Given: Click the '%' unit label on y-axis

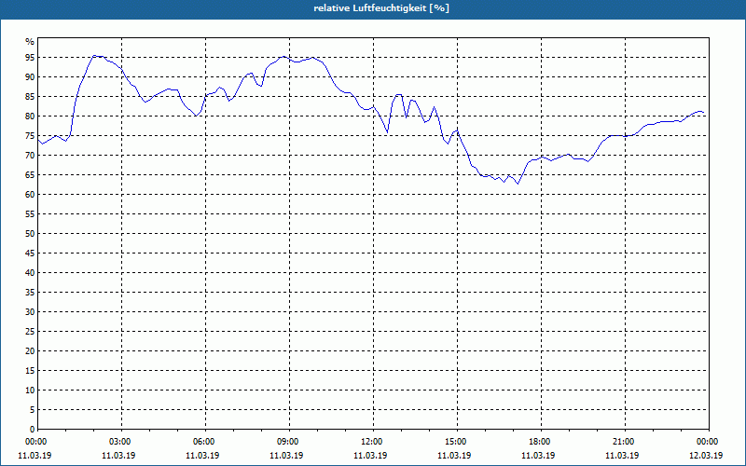Looking at the screenshot, I should pos(30,42).
